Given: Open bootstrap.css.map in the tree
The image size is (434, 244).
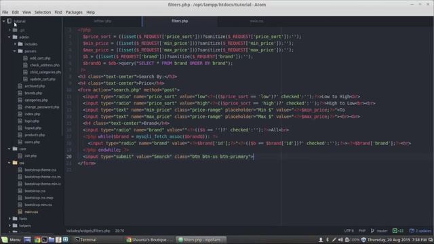Looking at the screenshot, I should pyautogui.click(x=39, y=197).
